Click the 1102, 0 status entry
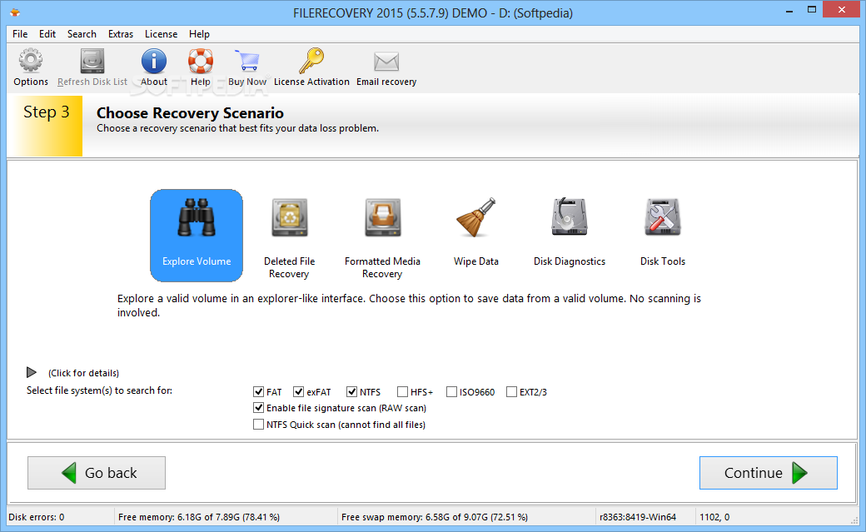Image resolution: width=866 pixels, height=532 pixels. pyautogui.click(x=714, y=517)
